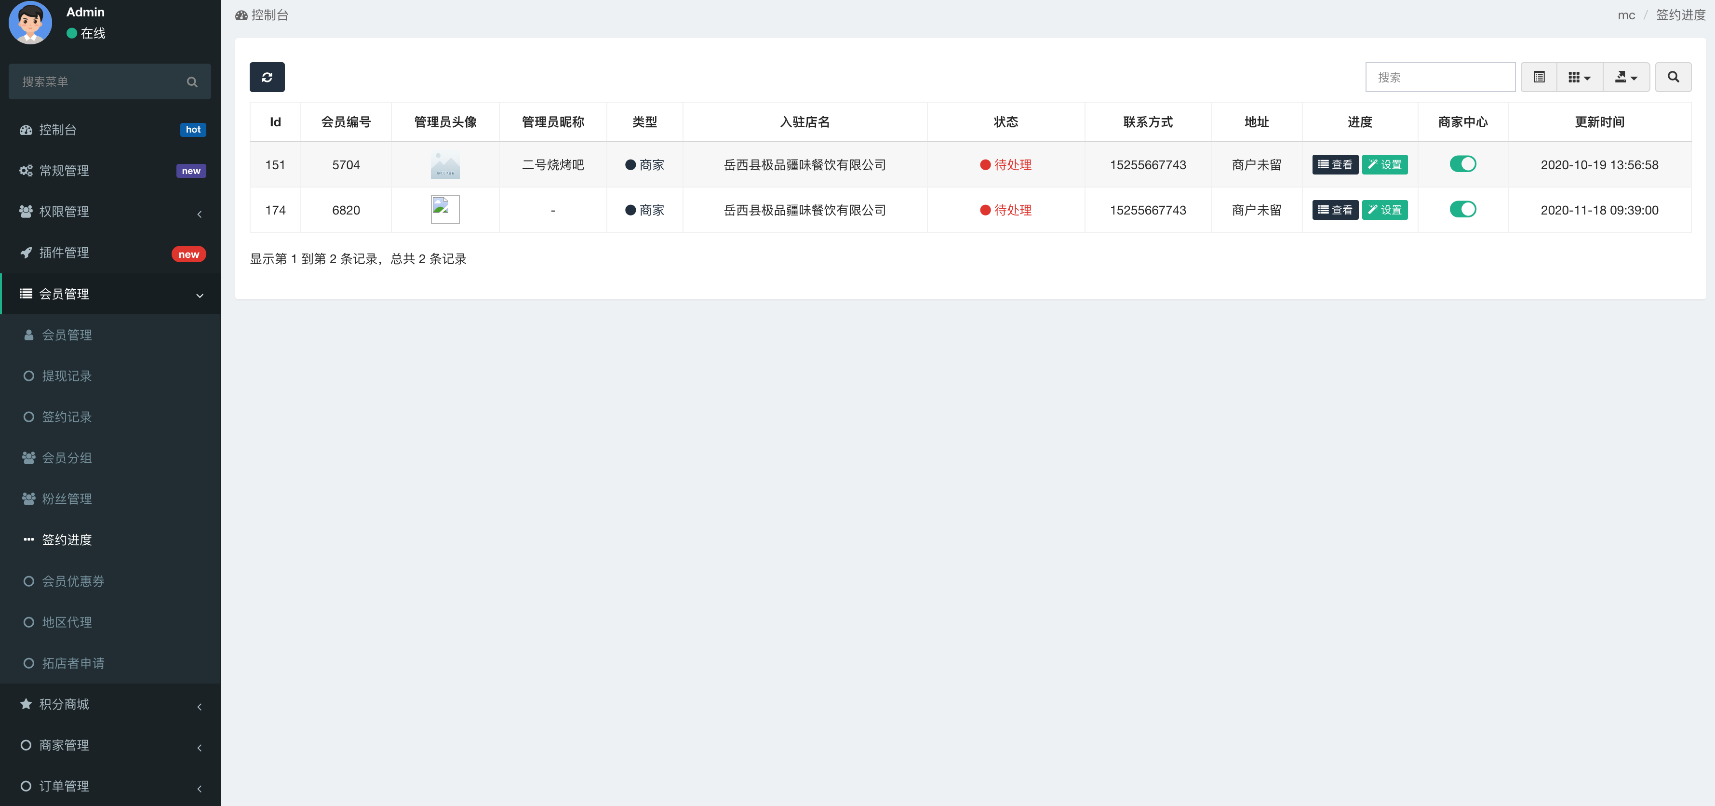The width and height of the screenshot is (1715, 806).
Task: Open 拓店者申请 submenu item
Action: pyautogui.click(x=110, y=664)
